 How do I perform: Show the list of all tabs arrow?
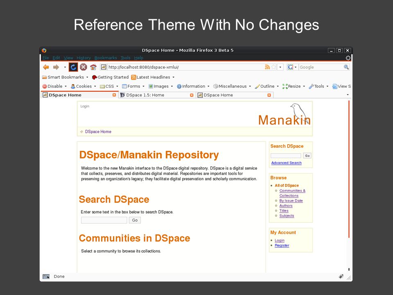point(348,95)
